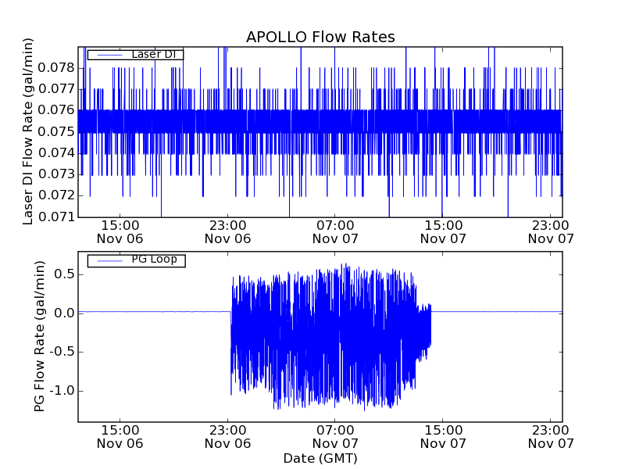
Task: Click top chart's '15:00 Nov 07' date label
Action: (x=443, y=232)
